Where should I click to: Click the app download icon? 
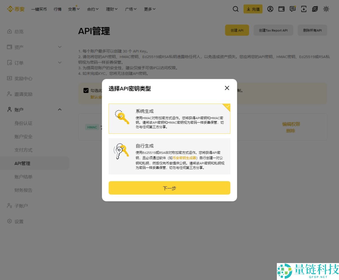304,9
